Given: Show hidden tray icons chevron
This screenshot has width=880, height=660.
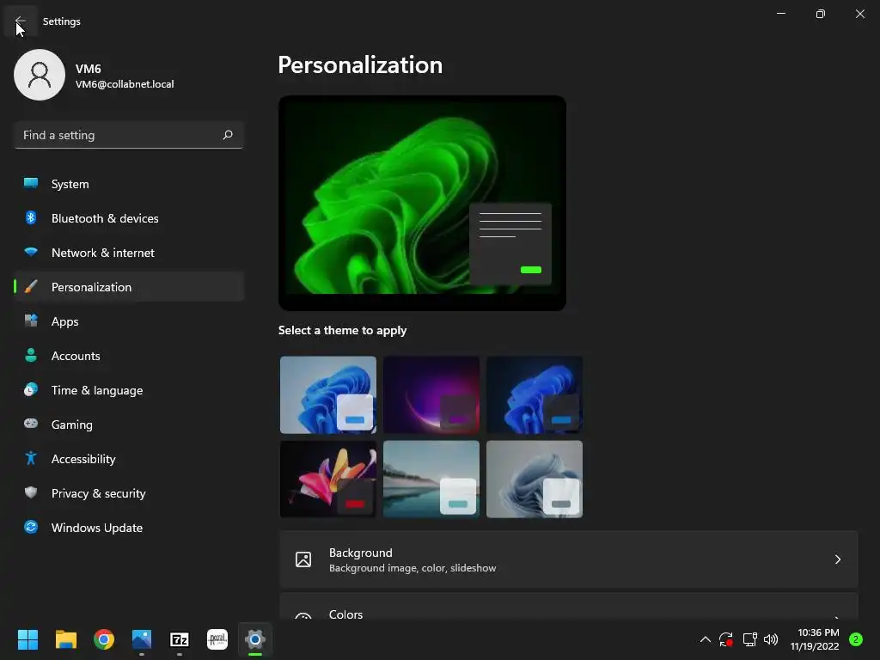Looking at the screenshot, I should [x=706, y=639].
